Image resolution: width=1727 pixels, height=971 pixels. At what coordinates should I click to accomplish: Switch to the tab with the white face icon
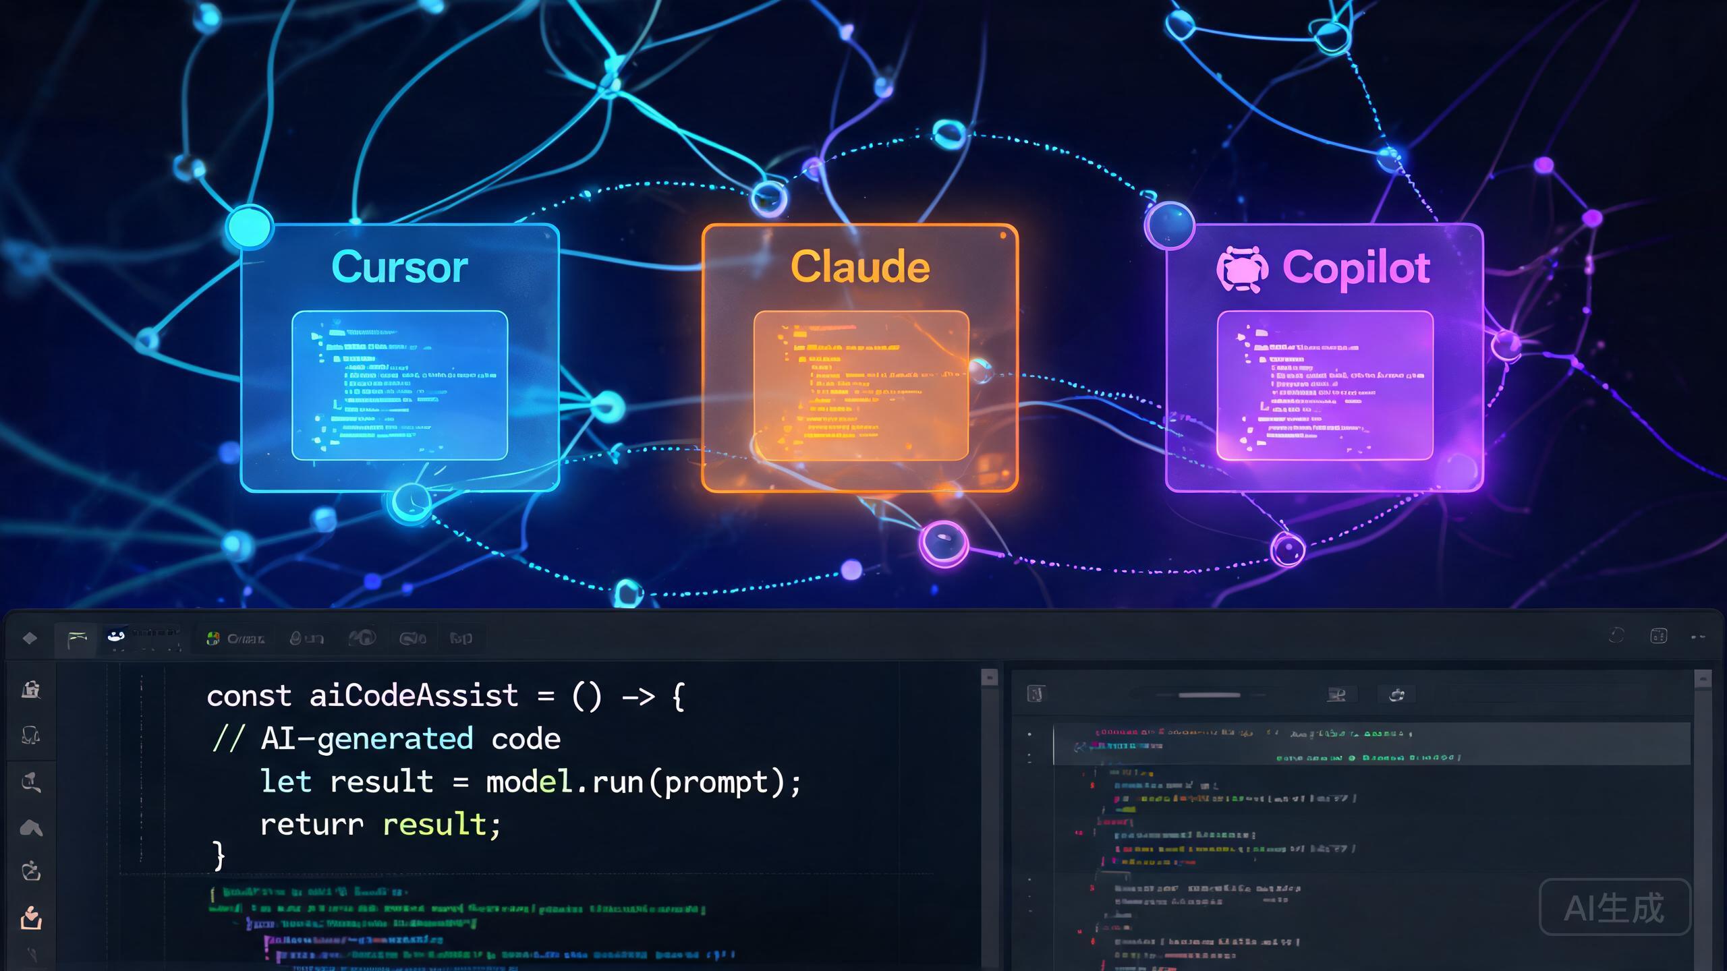(143, 638)
